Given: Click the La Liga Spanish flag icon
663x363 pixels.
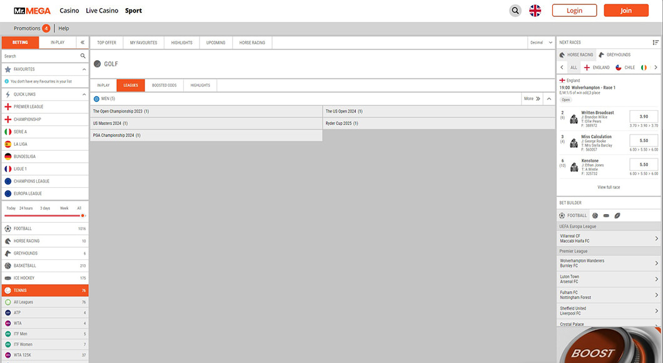Looking at the screenshot, I should 8,144.
